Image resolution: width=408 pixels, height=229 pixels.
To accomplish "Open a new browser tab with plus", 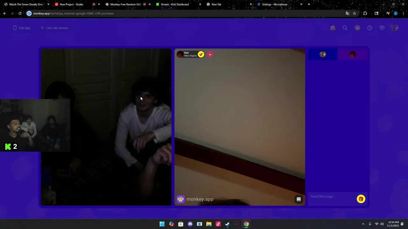I will [309, 4].
